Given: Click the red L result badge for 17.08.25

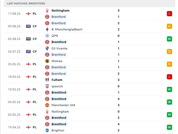Looking at the screenshot, I should [169, 14].
